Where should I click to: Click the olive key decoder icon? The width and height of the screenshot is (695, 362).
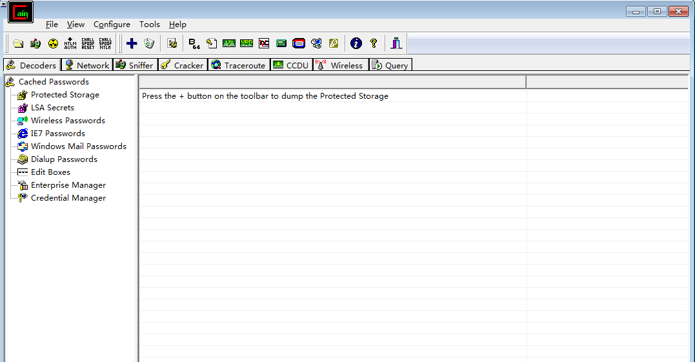(x=334, y=43)
